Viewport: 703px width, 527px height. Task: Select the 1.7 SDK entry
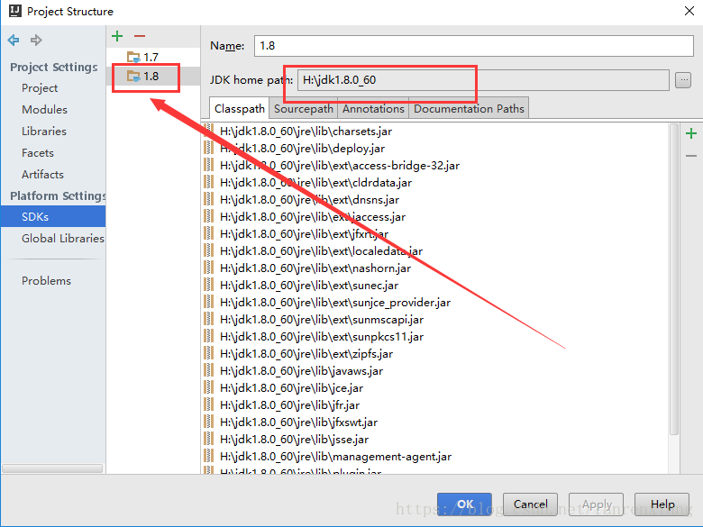pos(150,57)
